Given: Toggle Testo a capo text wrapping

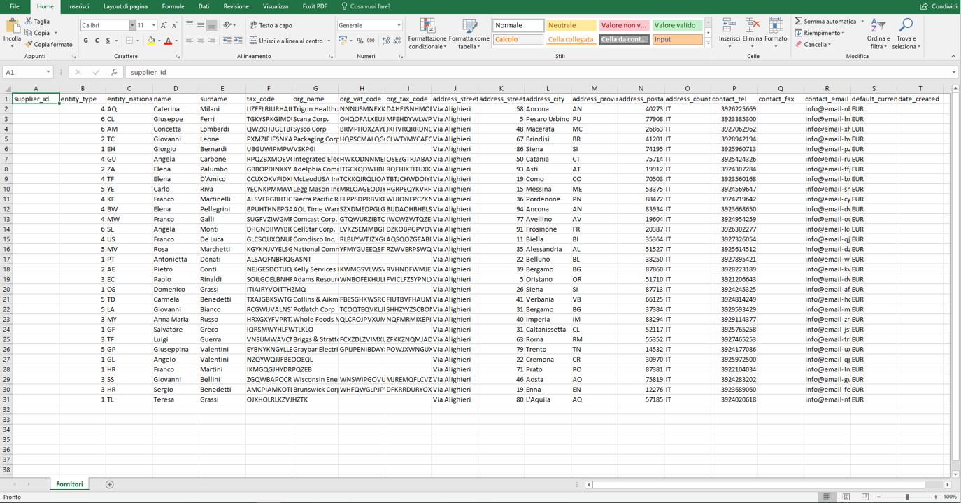Looking at the screenshot, I should coord(271,25).
